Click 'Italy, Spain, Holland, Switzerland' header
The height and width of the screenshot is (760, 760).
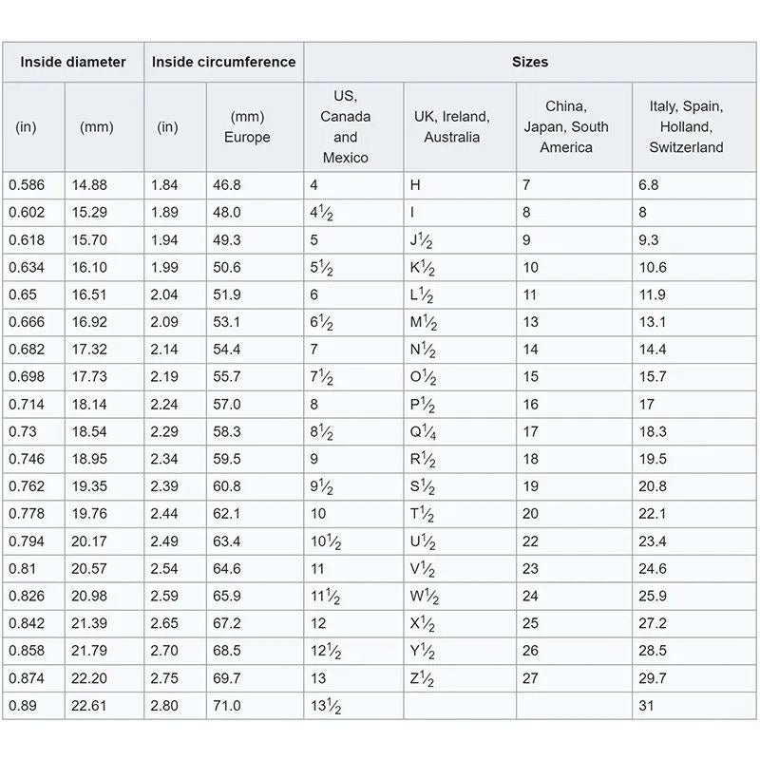(686, 126)
